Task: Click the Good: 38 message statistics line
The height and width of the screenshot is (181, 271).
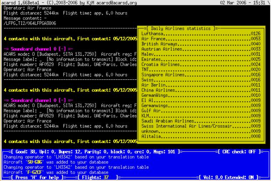Action: pos(95,152)
